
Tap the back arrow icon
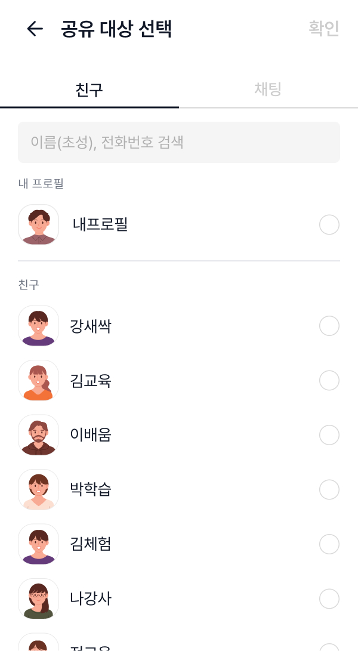point(35,29)
